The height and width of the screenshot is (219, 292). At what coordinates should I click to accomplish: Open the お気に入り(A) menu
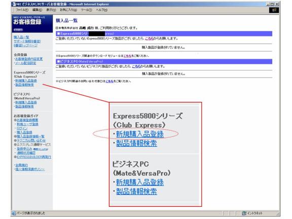pos(68,10)
